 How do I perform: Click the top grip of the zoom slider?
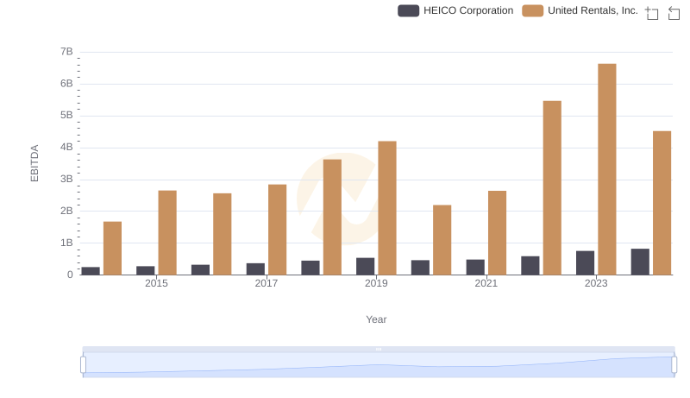point(379,349)
